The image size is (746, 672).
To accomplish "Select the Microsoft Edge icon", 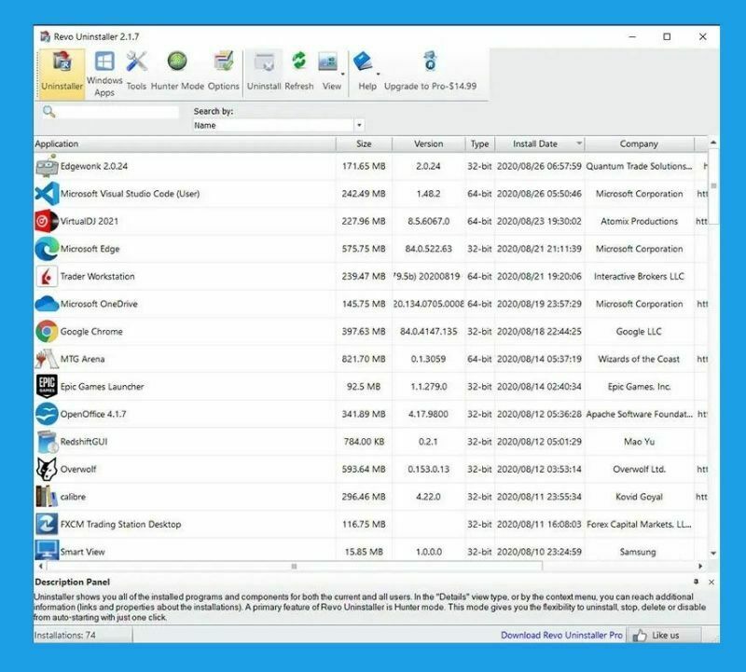I will click(47, 249).
